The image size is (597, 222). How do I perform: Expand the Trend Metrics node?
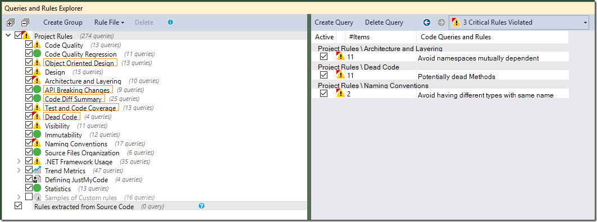coord(19,170)
